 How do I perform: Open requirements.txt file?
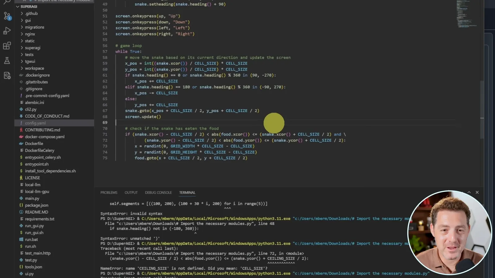[40, 219]
